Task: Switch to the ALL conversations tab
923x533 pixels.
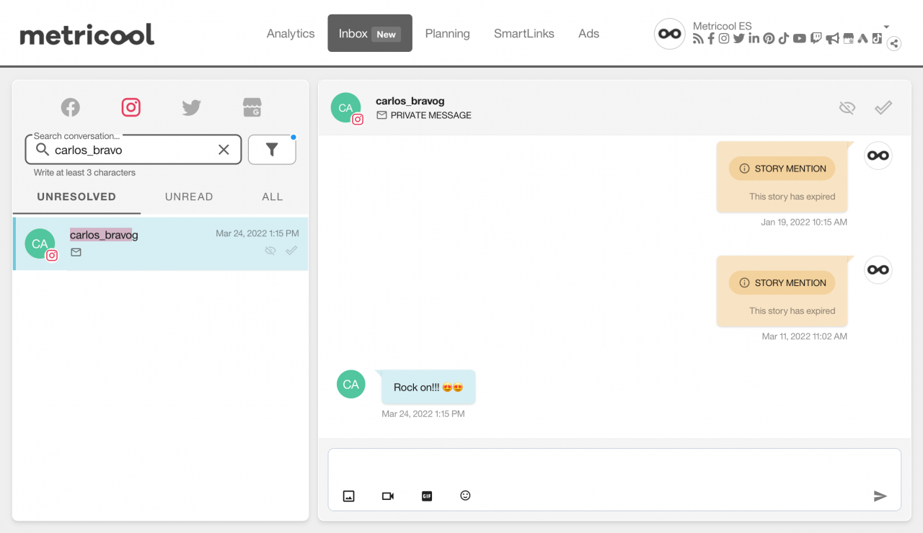Action: pyautogui.click(x=273, y=196)
